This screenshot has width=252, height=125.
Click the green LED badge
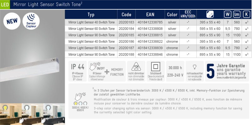point(5,4)
